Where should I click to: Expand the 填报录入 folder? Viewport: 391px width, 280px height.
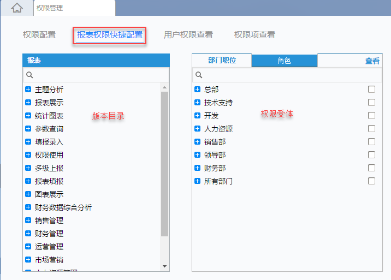tap(28, 141)
